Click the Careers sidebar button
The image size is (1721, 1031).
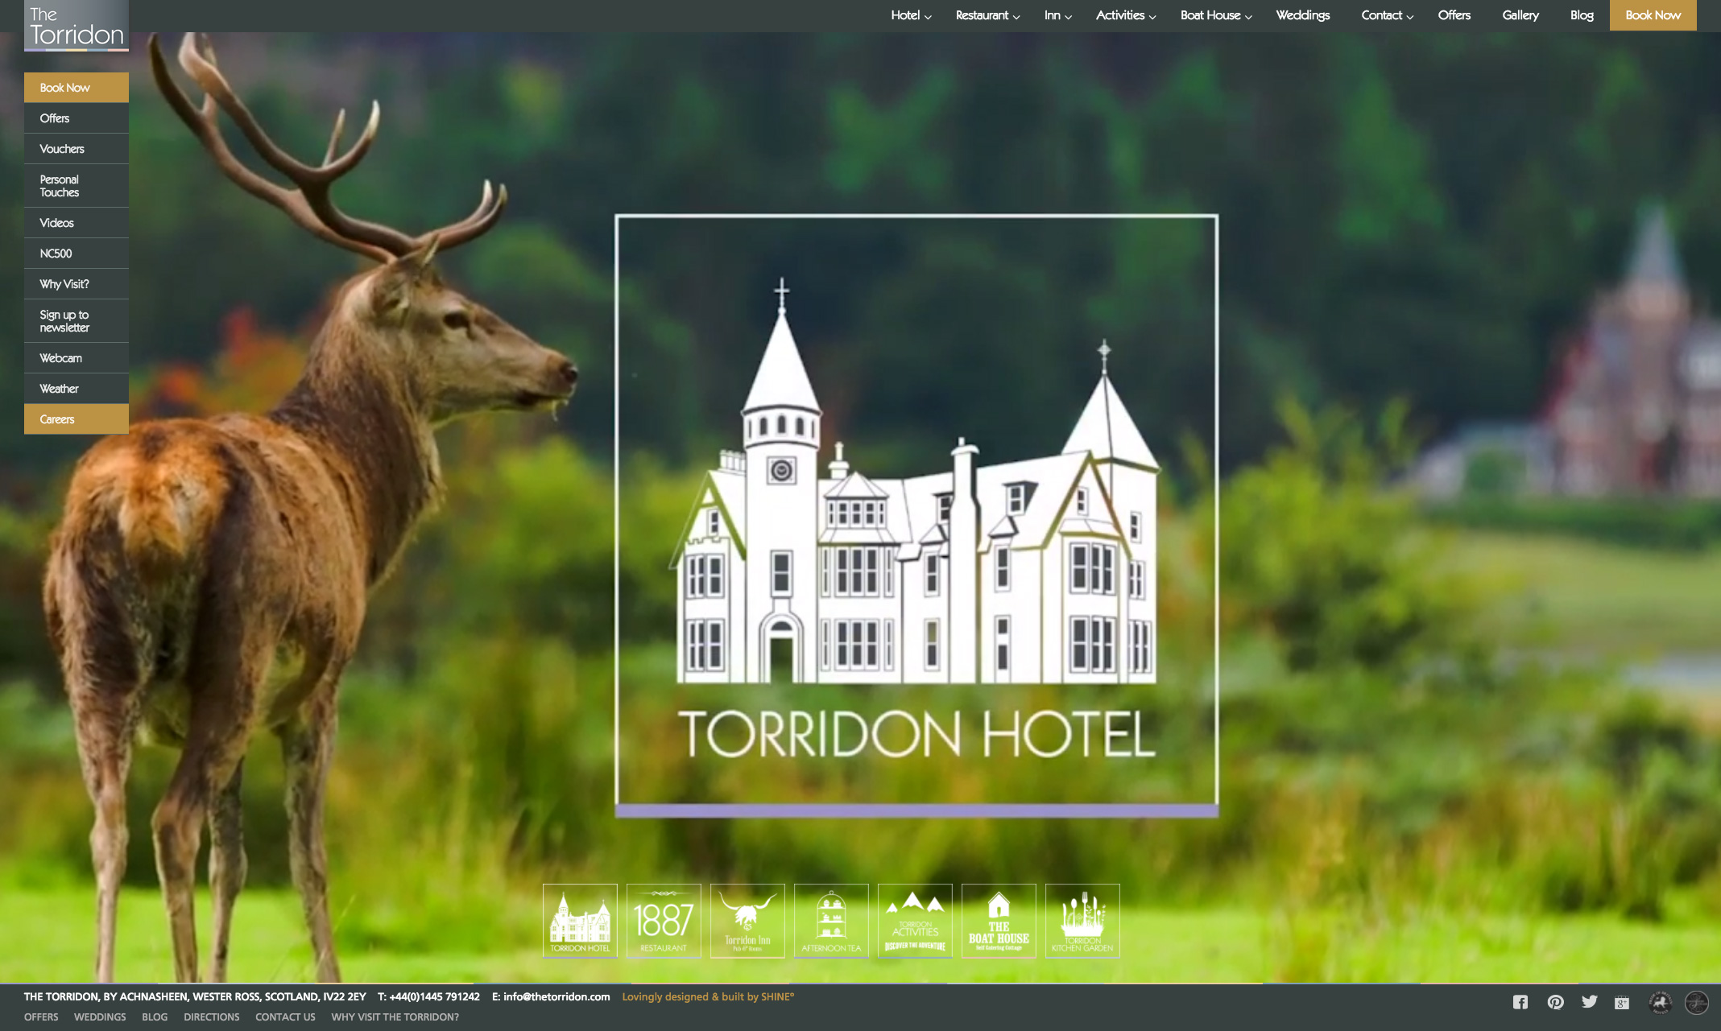point(77,419)
